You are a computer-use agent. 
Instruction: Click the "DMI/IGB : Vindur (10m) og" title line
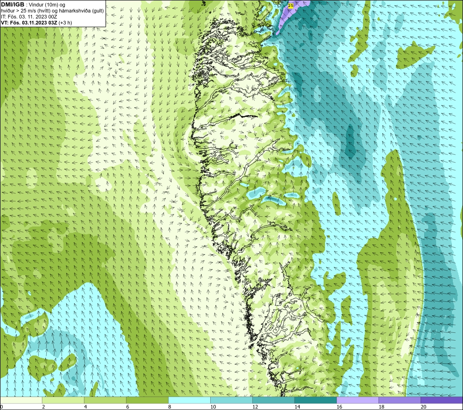33,5
